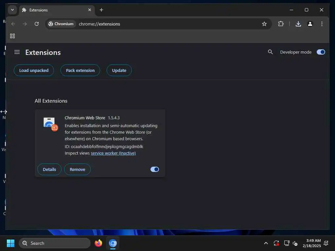The image size is (335, 251).
Task: Remove the Chromium Web Store extension
Action: [77, 169]
